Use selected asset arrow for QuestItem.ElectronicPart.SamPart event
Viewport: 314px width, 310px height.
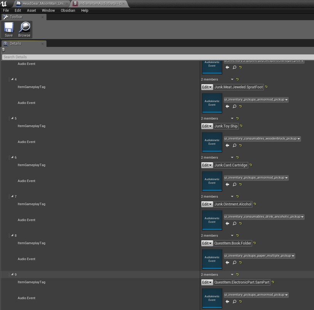227,302
